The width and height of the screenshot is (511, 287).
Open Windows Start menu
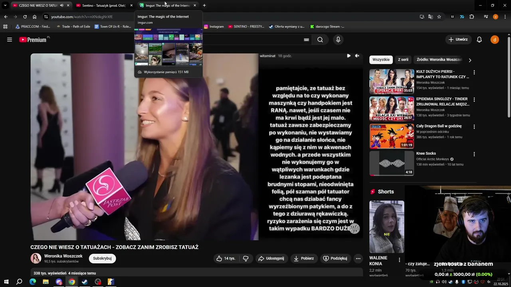[x=6, y=282]
